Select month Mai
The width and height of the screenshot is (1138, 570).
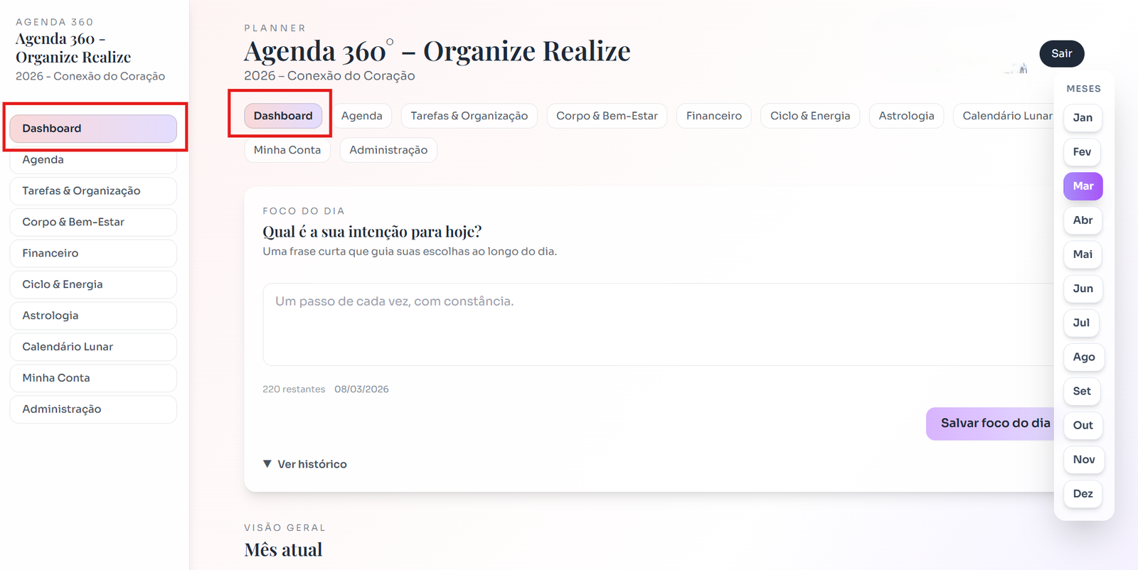click(x=1083, y=254)
